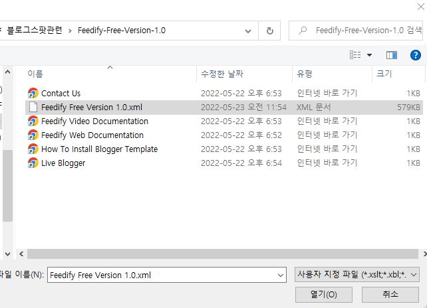
Task: Open the file type filter dropdown
Action: 414,275
